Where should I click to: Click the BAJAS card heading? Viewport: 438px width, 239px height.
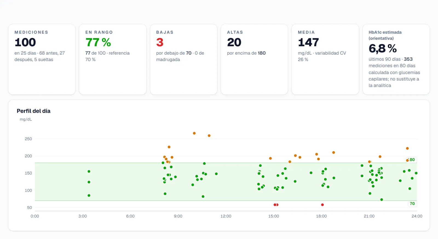pos(165,32)
